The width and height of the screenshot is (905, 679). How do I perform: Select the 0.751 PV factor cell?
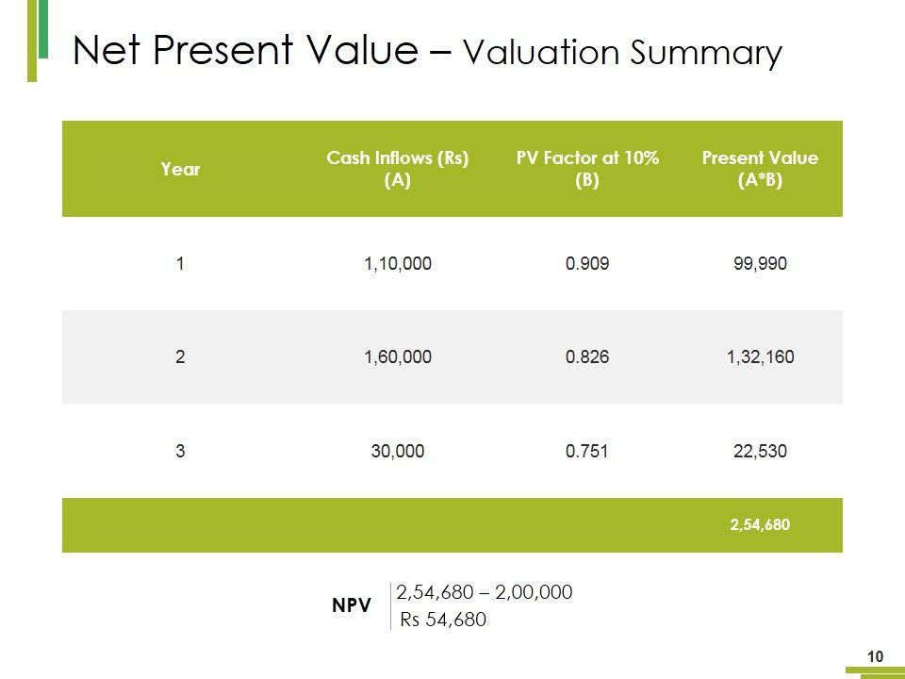pos(587,452)
